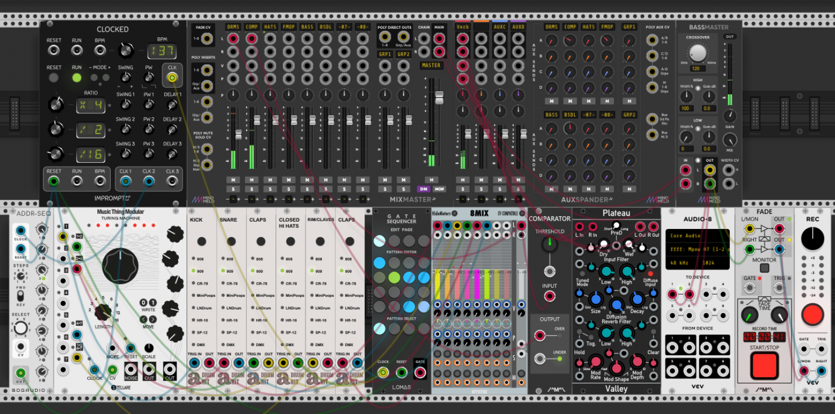
Task: Click the CROSSOVER knob on BassMaster
Action: (698, 53)
